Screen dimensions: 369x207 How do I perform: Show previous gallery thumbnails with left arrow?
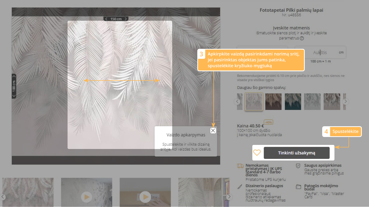click(x=3, y=197)
